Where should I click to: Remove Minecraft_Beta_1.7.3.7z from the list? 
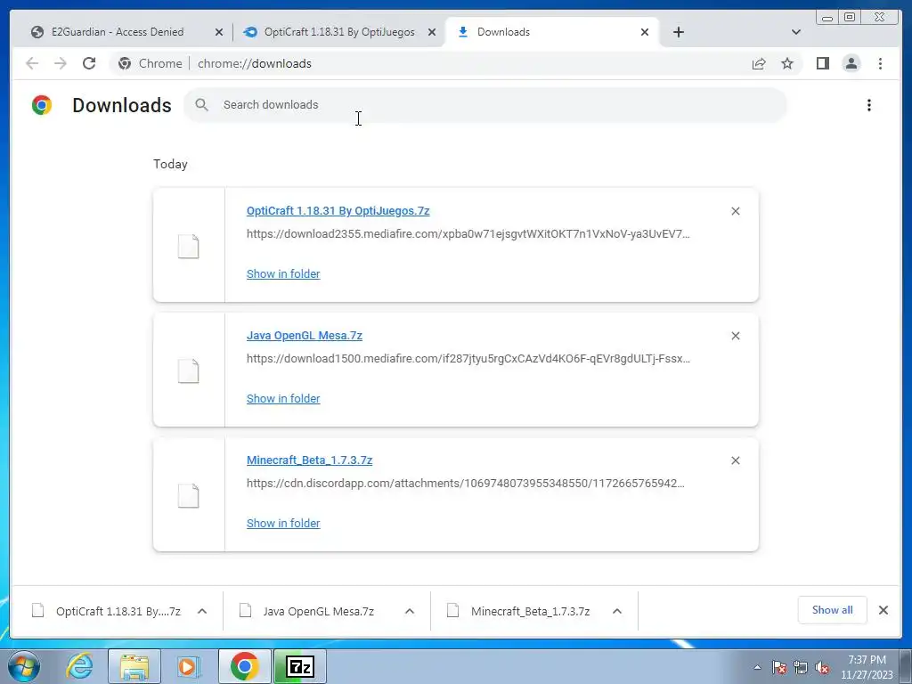coord(735,460)
